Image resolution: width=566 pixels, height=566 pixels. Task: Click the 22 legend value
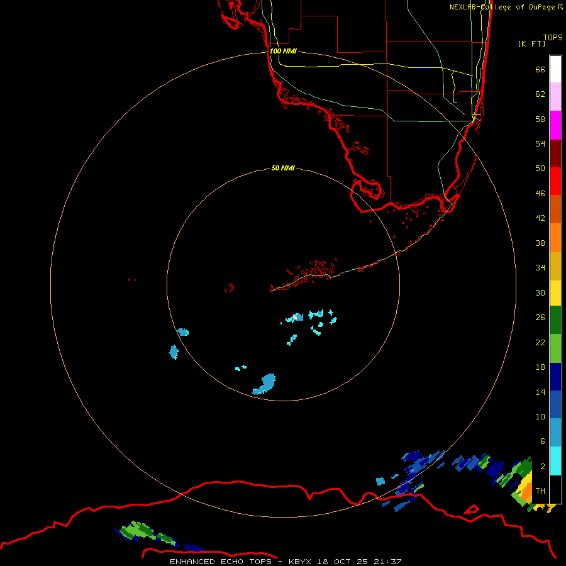pyautogui.click(x=540, y=342)
